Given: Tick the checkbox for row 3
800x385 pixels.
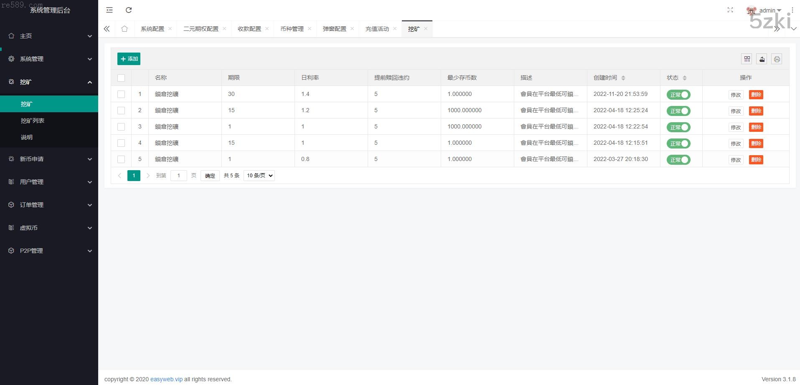Looking at the screenshot, I should point(121,127).
